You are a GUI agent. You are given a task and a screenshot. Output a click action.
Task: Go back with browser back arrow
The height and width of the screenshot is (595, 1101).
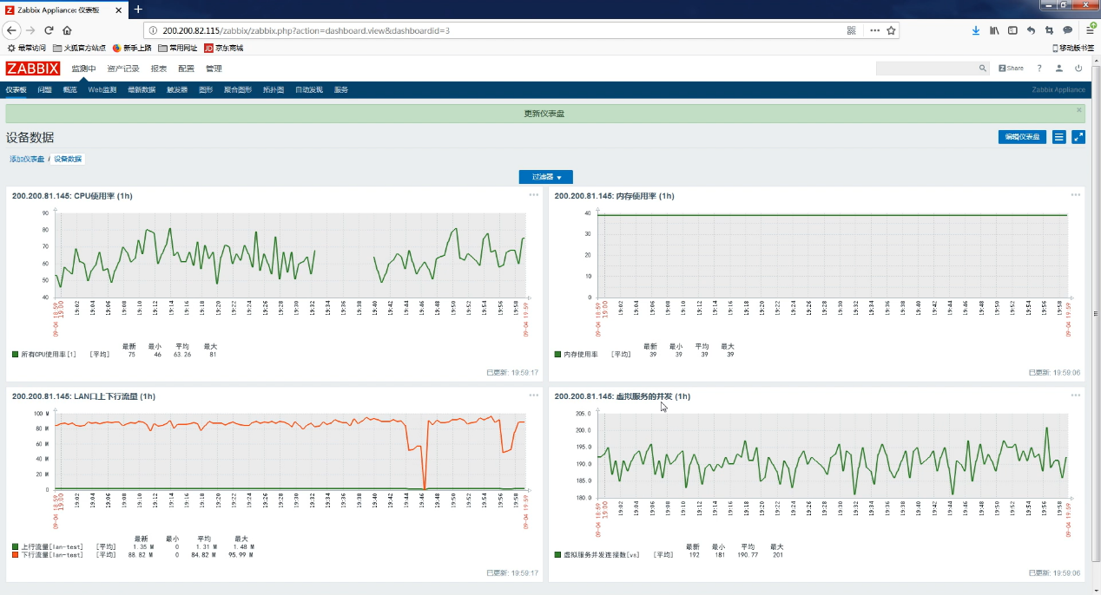(x=11, y=29)
